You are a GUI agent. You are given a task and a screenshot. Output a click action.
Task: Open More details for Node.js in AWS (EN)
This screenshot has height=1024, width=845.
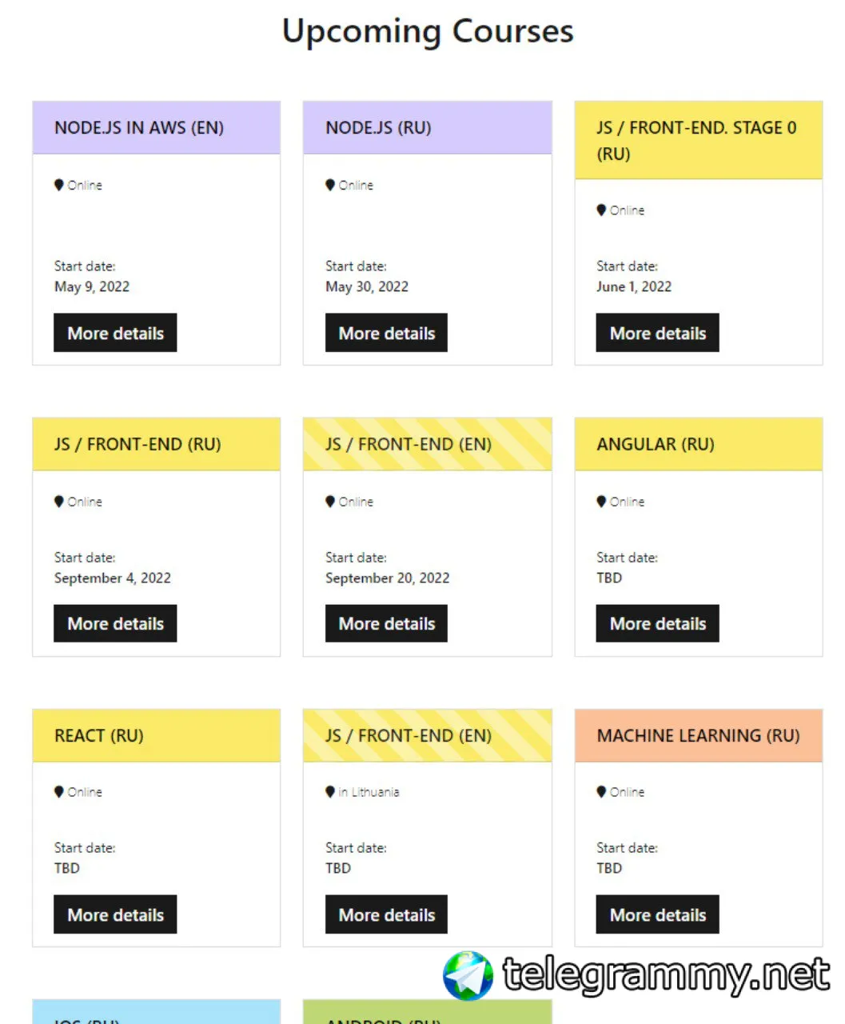(x=115, y=333)
